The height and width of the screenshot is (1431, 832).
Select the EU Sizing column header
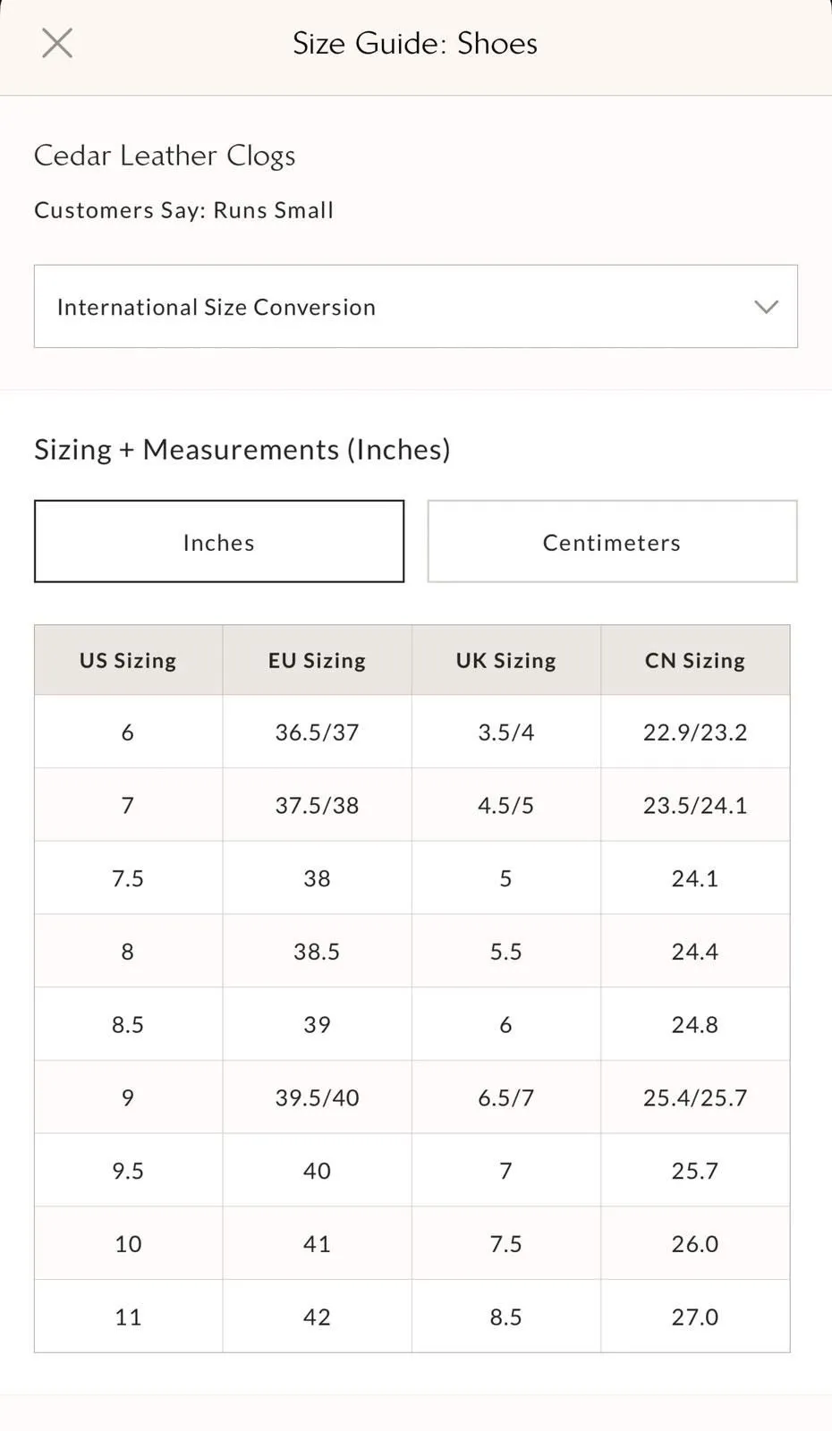point(317,660)
